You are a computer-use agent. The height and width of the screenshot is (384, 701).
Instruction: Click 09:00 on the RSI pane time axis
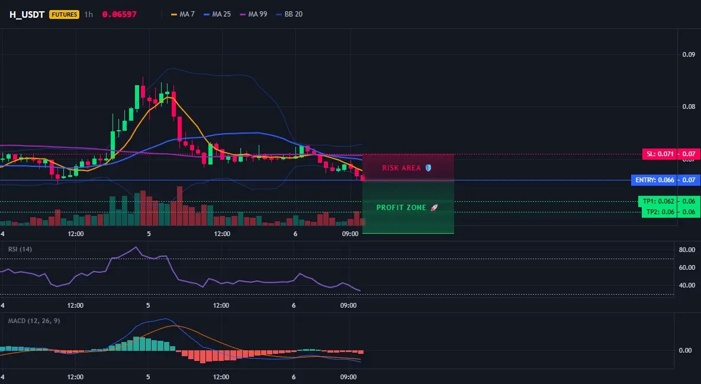click(x=348, y=305)
